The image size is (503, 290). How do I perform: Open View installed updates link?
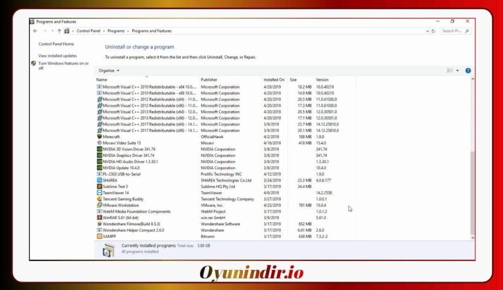click(x=57, y=56)
